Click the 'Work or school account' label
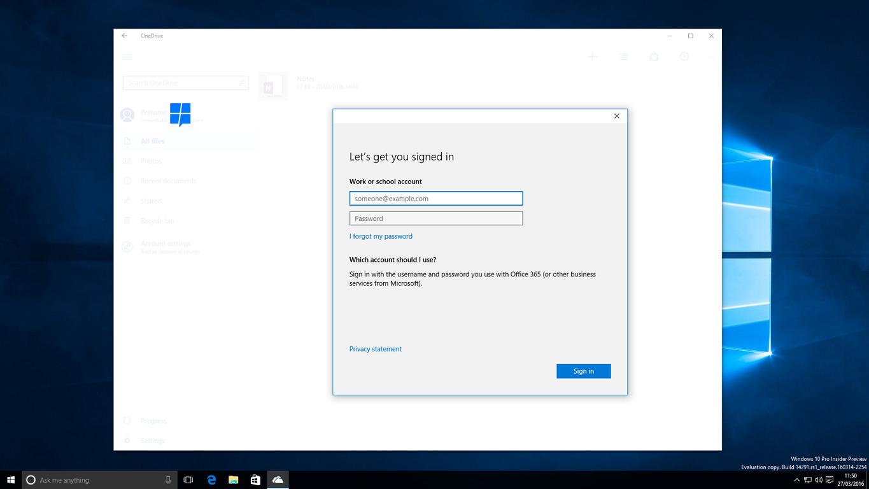 click(x=386, y=181)
